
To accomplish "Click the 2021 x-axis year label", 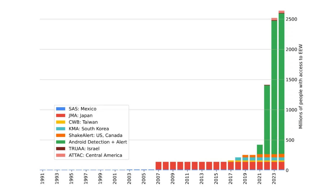I will pyautogui.click(x=260, y=179).
